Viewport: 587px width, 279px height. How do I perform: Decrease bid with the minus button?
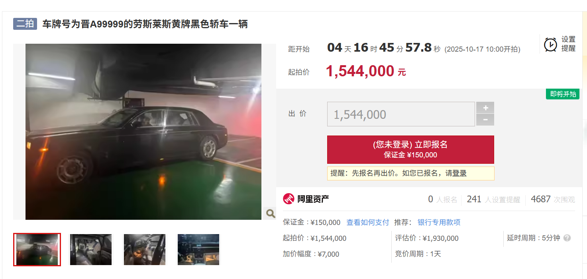coord(485,120)
